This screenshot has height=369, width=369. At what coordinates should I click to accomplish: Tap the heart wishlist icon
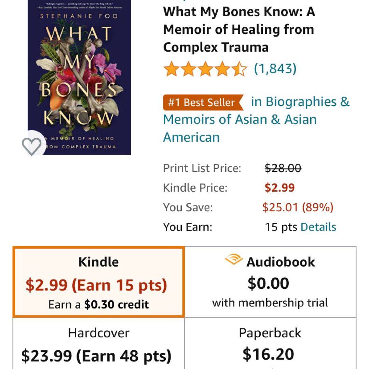click(x=32, y=146)
